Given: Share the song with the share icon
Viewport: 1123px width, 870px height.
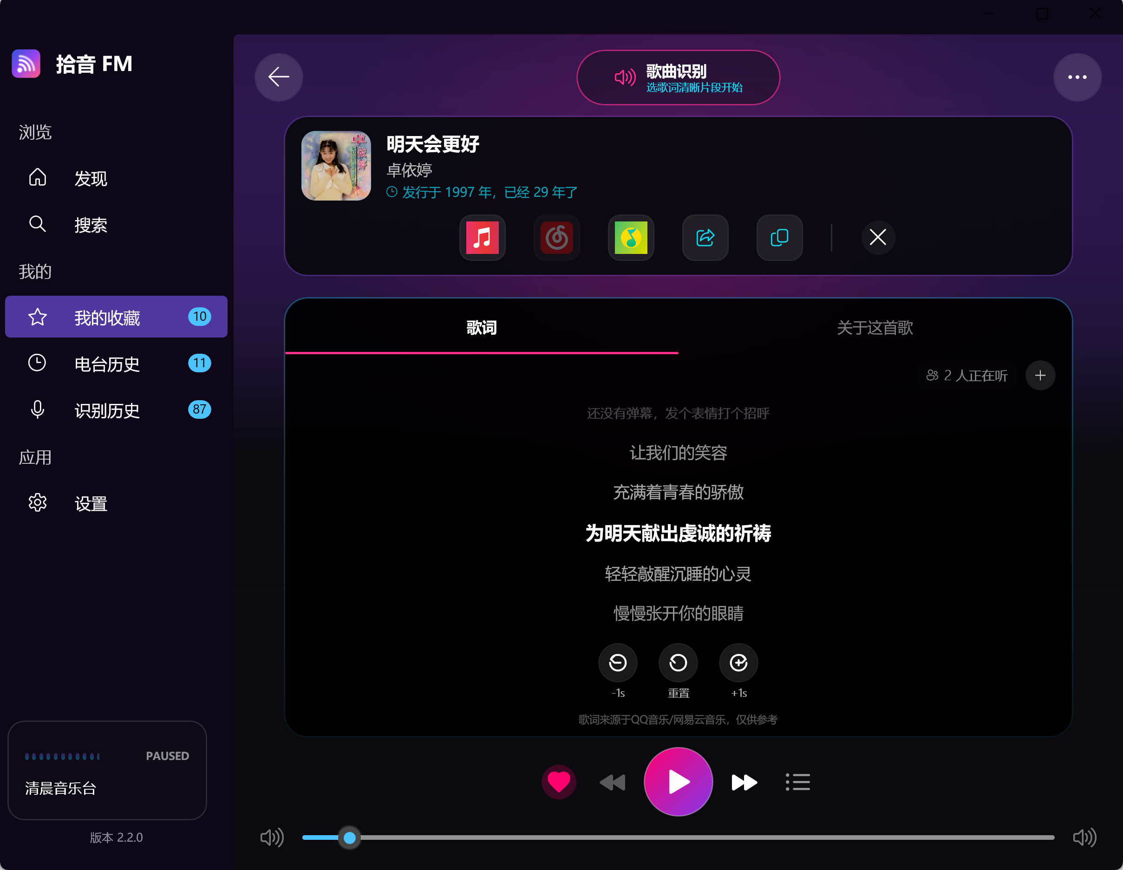Looking at the screenshot, I should [705, 237].
